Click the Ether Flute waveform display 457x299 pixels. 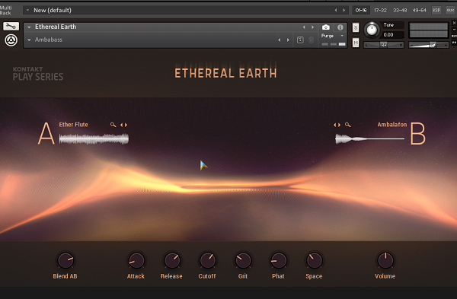click(x=94, y=139)
